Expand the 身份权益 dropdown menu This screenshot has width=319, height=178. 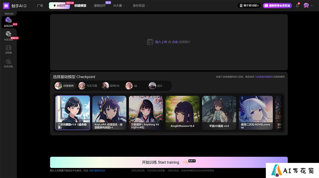point(140,6)
